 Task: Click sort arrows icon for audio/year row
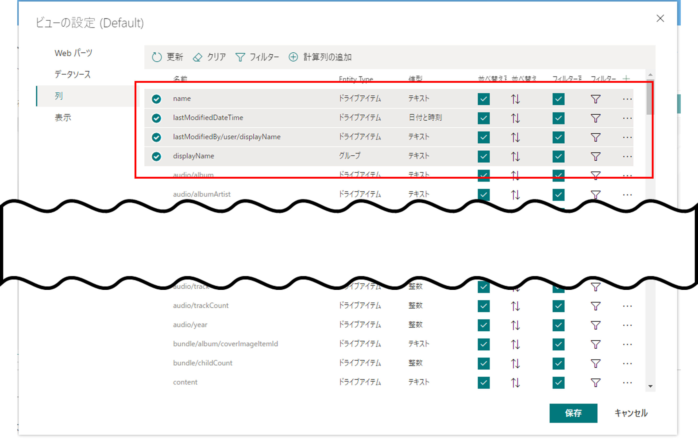click(515, 325)
